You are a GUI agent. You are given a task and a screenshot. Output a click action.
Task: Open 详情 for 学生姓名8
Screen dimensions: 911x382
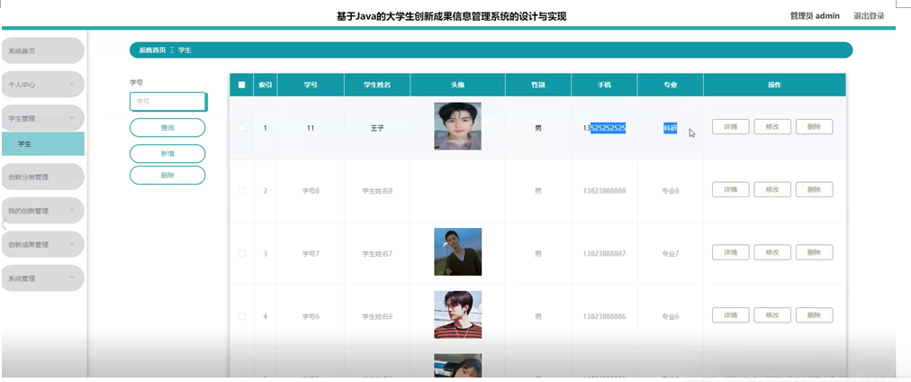click(x=730, y=189)
